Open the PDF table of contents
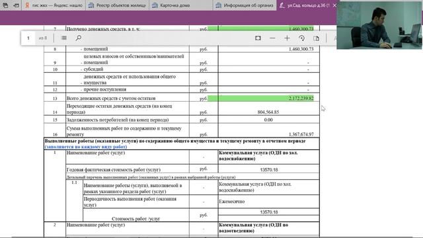 pos(64,38)
